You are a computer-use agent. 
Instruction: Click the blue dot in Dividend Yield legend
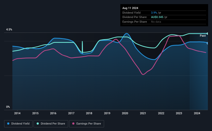click(8, 124)
